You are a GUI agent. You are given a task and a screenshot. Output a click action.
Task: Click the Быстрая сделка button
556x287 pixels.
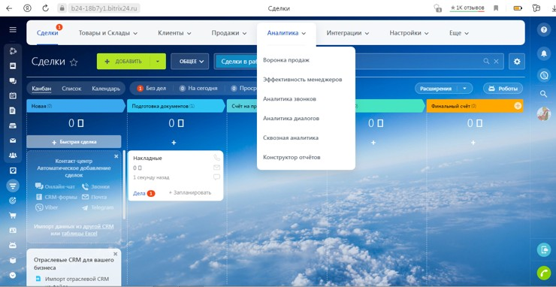pyautogui.click(x=74, y=142)
